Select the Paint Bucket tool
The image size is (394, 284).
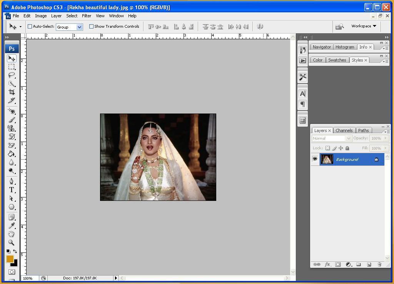[12, 154]
